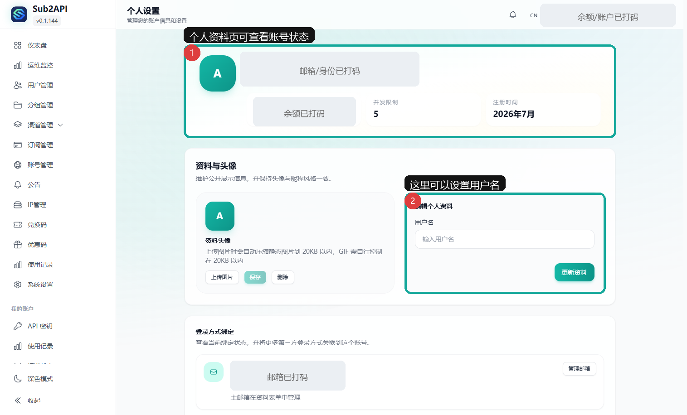Click the IP管理 server icon

[x=18, y=205]
